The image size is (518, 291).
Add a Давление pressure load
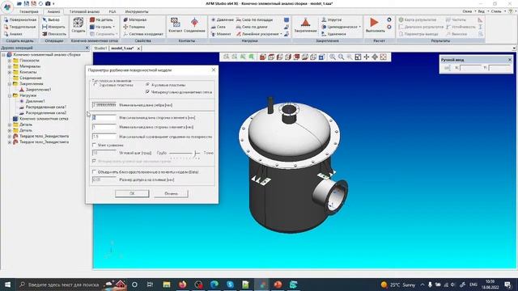coord(222,19)
